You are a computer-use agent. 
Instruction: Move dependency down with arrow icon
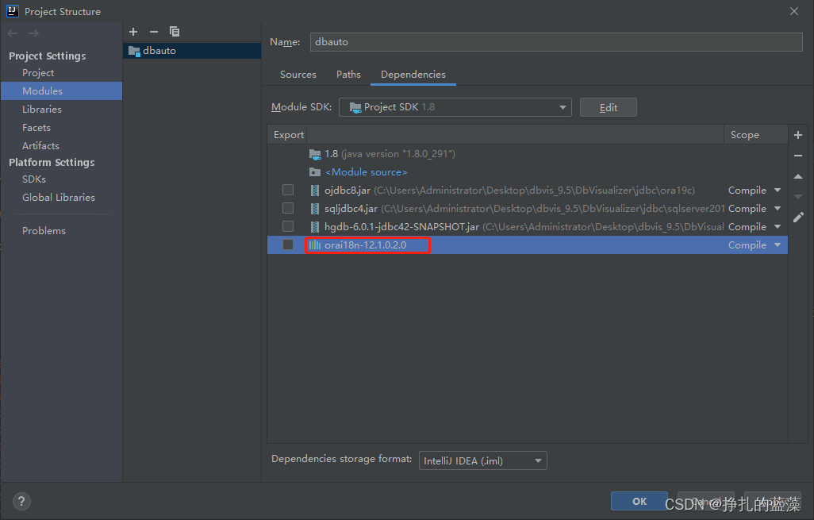pos(798,196)
